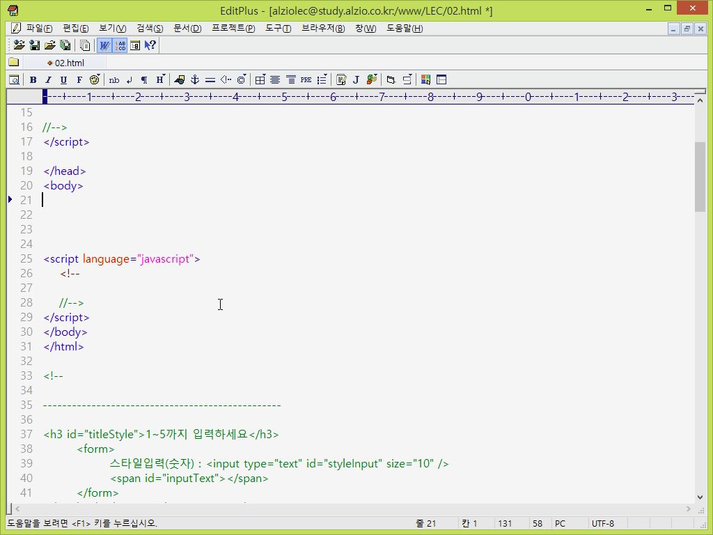
Task: Click the copy documents icon in main toolbar
Action: pyautogui.click(x=84, y=45)
